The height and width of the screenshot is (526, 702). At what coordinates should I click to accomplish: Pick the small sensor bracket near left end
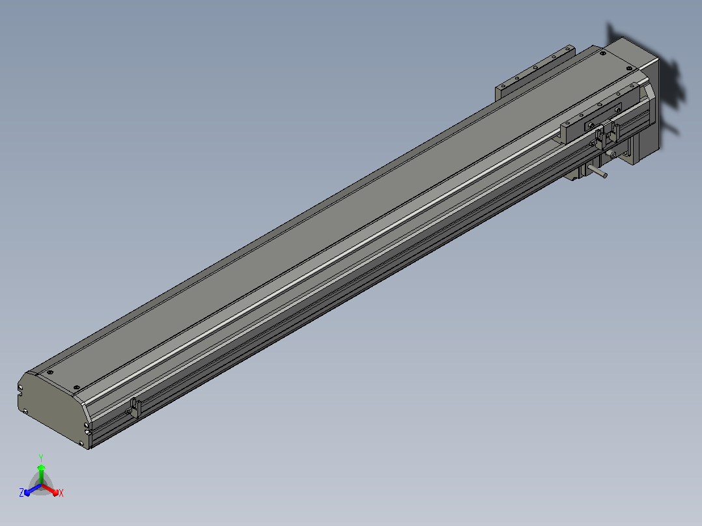(134, 408)
